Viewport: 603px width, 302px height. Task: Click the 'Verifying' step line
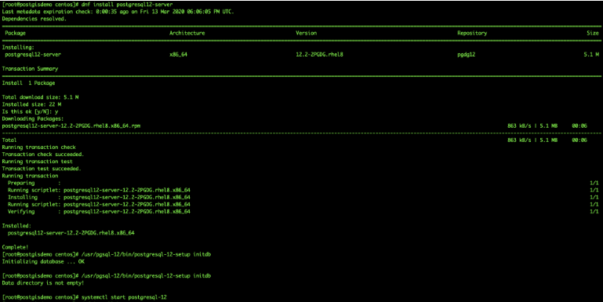(x=99, y=212)
